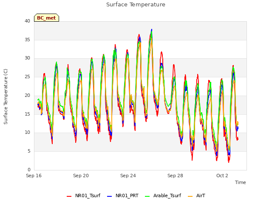Viewport: 272px width, 204px height.
Task: Toggle the AirT legend entry
Action: [x=196, y=195]
